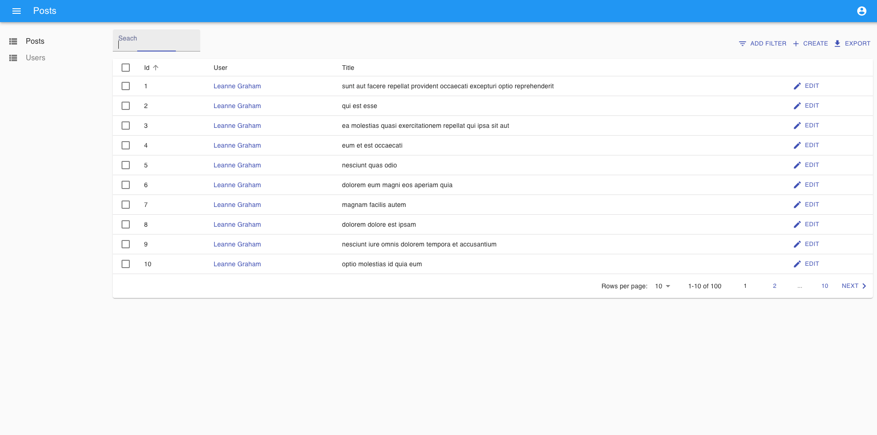Click 'optio molestias id quia eum' title
The image size is (877, 435).
[382, 264]
